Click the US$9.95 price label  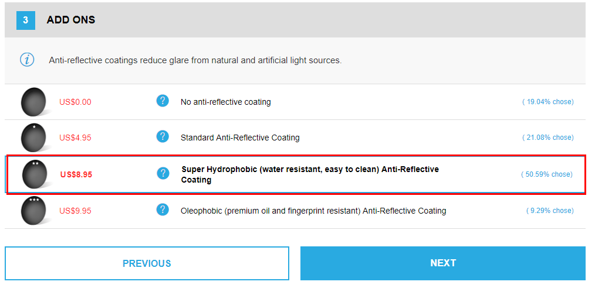75,211
